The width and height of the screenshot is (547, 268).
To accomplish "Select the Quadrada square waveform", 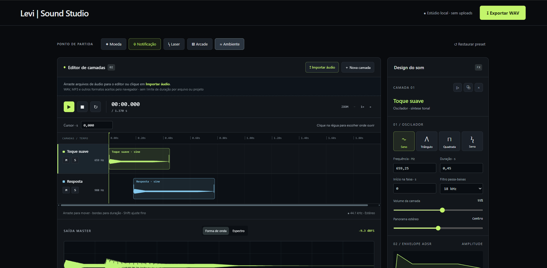I will point(449,141).
